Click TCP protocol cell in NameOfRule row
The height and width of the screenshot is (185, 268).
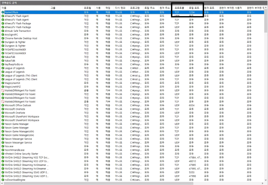[177, 12]
